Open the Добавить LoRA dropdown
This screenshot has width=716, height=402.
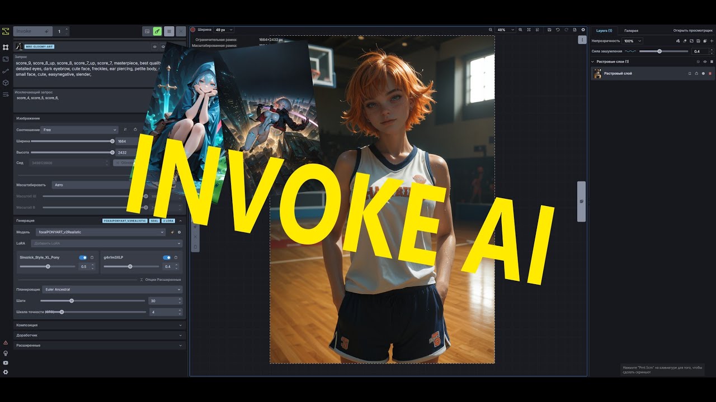tap(107, 243)
